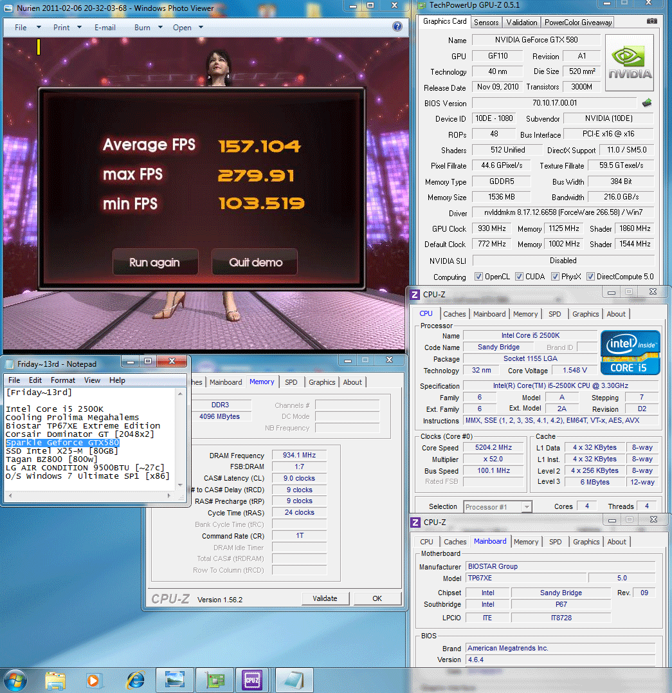Viewport: 672px width, 693px height.
Task: Click Validate button in CPU-Z
Action: pyautogui.click(x=325, y=598)
